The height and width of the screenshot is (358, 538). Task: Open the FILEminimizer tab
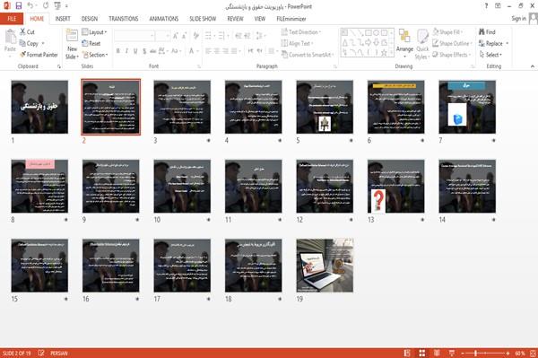(x=291, y=19)
